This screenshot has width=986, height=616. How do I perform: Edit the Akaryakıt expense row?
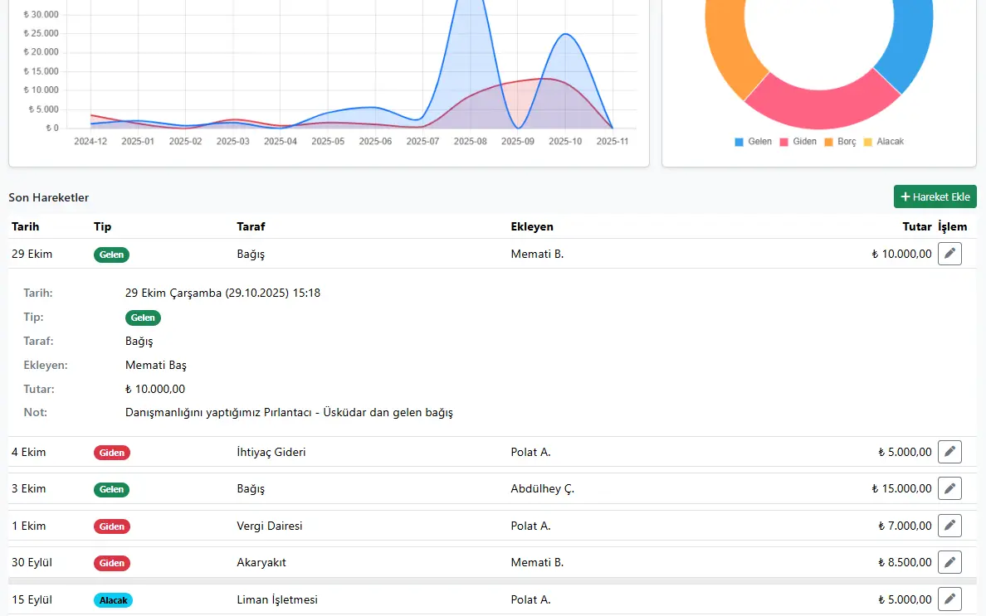[949, 562]
